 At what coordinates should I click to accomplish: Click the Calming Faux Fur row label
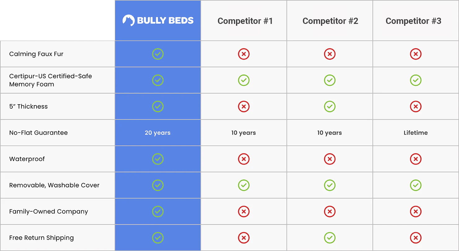pos(36,54)
